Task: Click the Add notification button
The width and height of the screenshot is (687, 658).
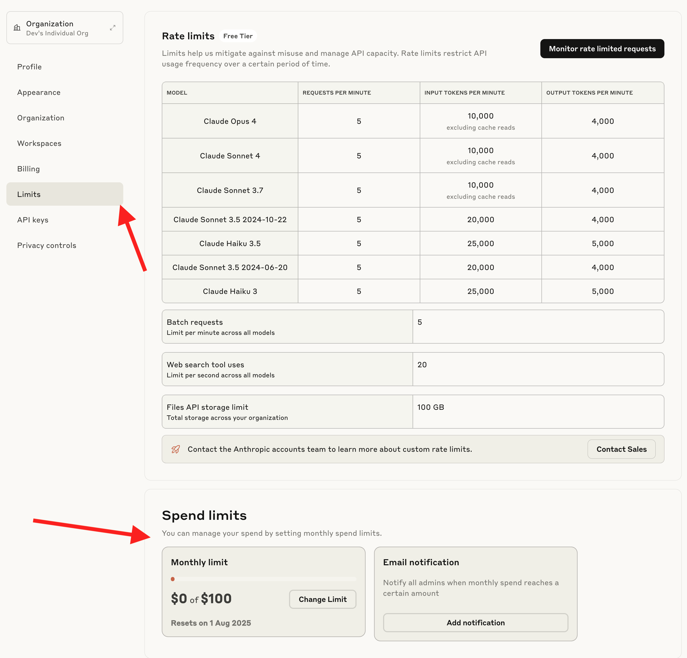Action: 475,623
